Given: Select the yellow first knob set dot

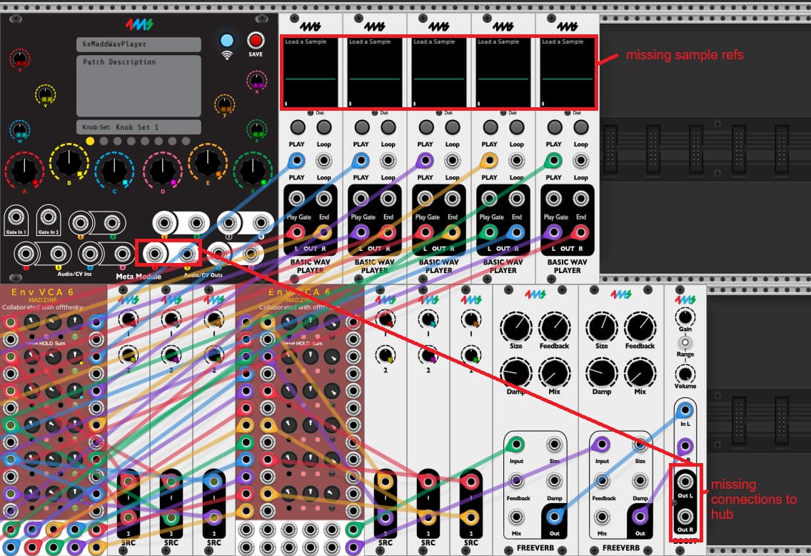Looking at the screenshot, I should 90,141.
